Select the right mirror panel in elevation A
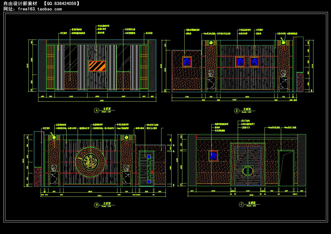 pos(124,58)
